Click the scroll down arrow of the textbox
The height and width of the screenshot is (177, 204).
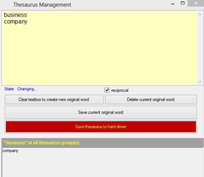click(x=200, y=82)
